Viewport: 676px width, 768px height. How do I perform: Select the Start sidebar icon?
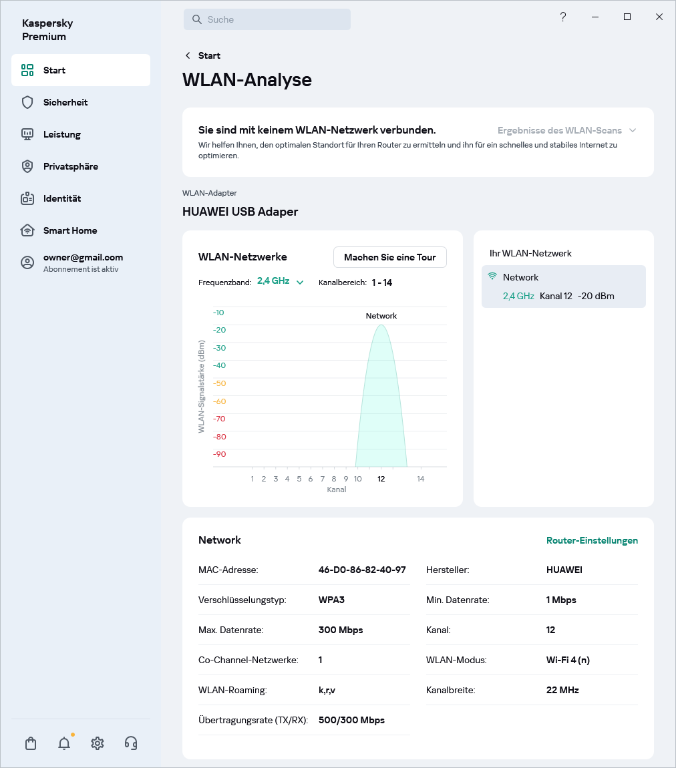coord(27,69)
